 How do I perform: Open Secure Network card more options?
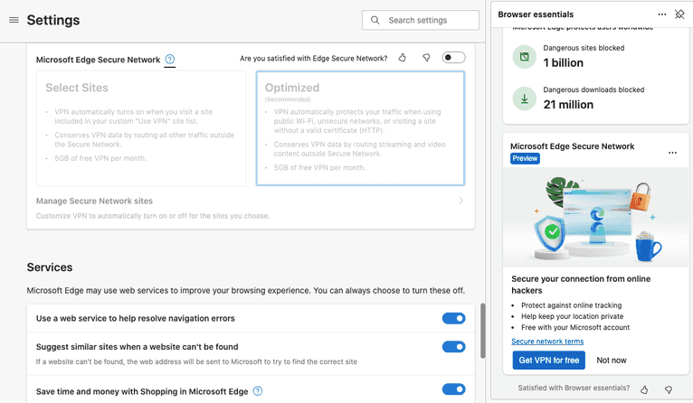672,153
